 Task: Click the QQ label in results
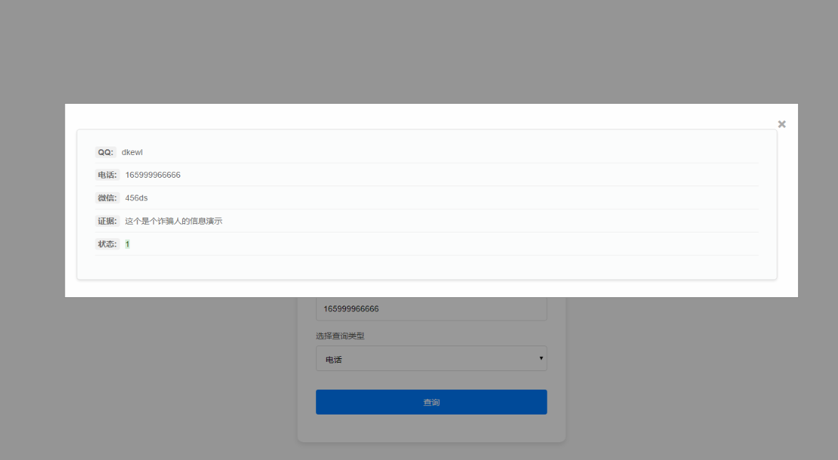coord(105,152)
